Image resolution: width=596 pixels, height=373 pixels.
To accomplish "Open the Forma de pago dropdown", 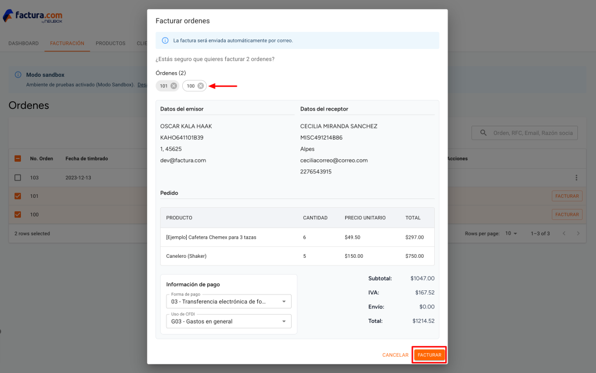I will 229,301.
